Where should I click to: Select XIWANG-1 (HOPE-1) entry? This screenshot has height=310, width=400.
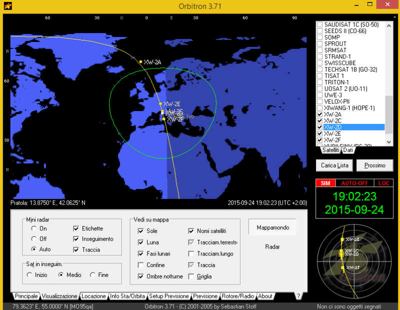coord(349,108)
